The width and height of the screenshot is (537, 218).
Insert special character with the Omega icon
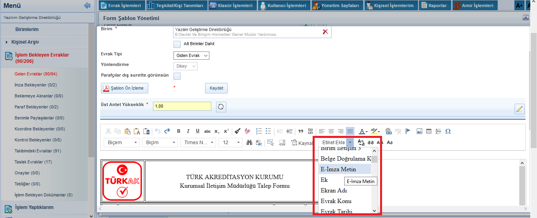(447, 131)
